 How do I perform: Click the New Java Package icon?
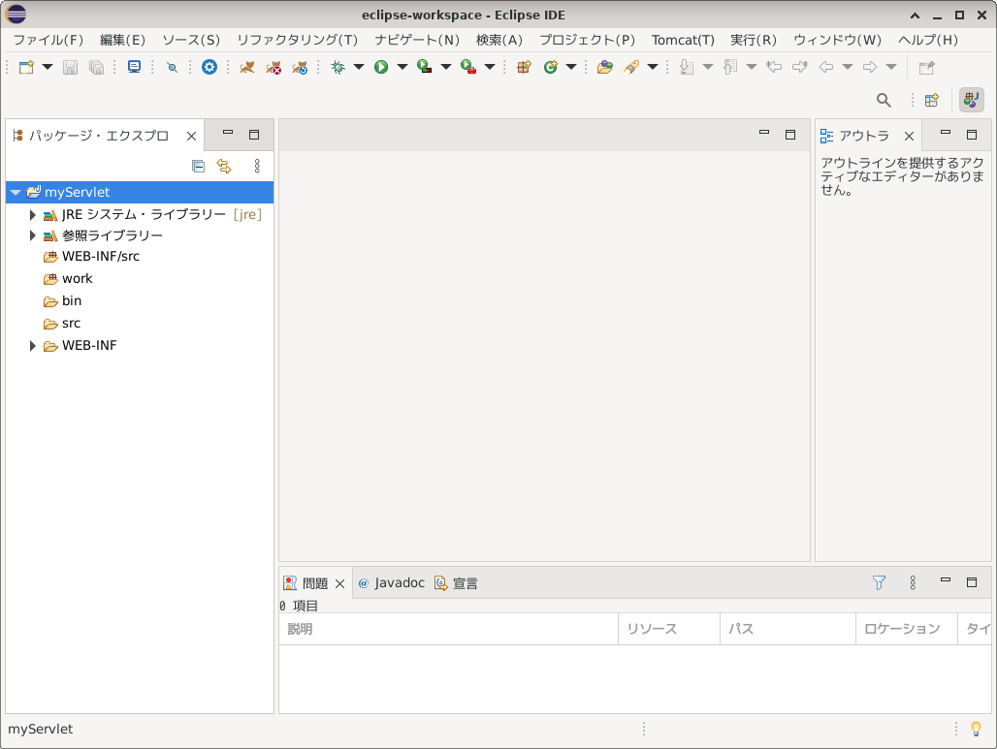click(x=524, y=67)
